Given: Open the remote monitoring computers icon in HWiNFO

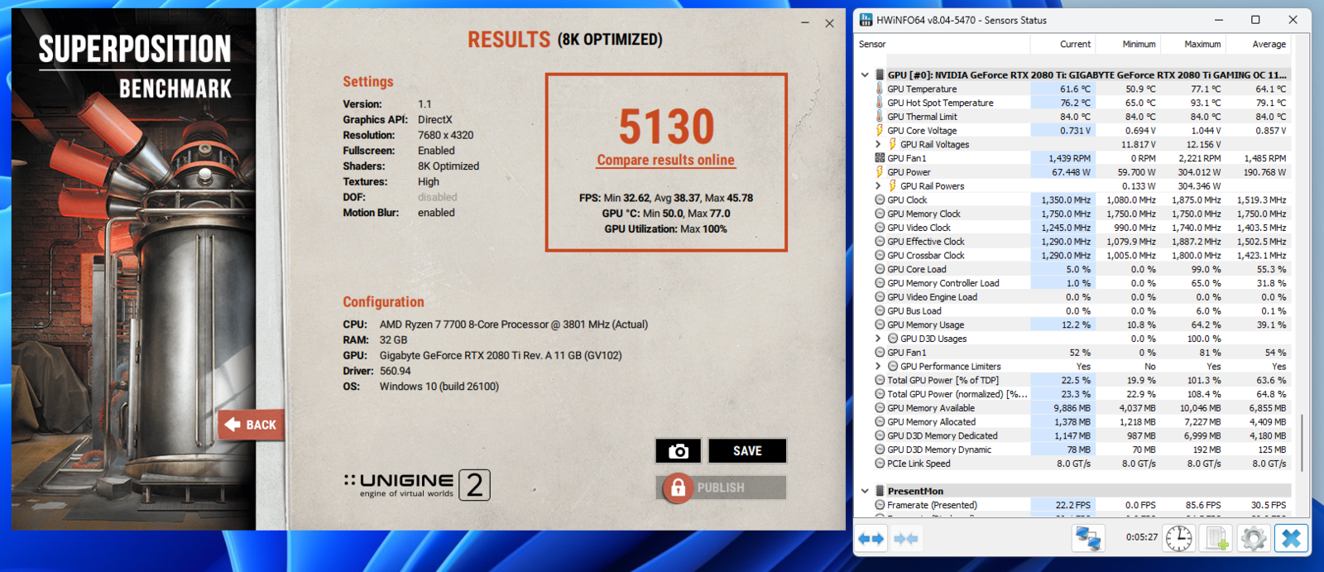Looking at the screenshot, I should 1087,539.
